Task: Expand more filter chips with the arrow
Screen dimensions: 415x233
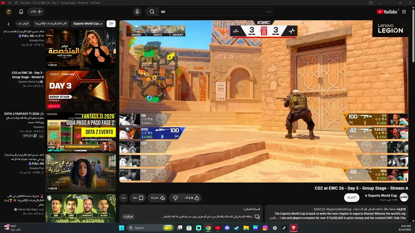Action: (8, 24)
